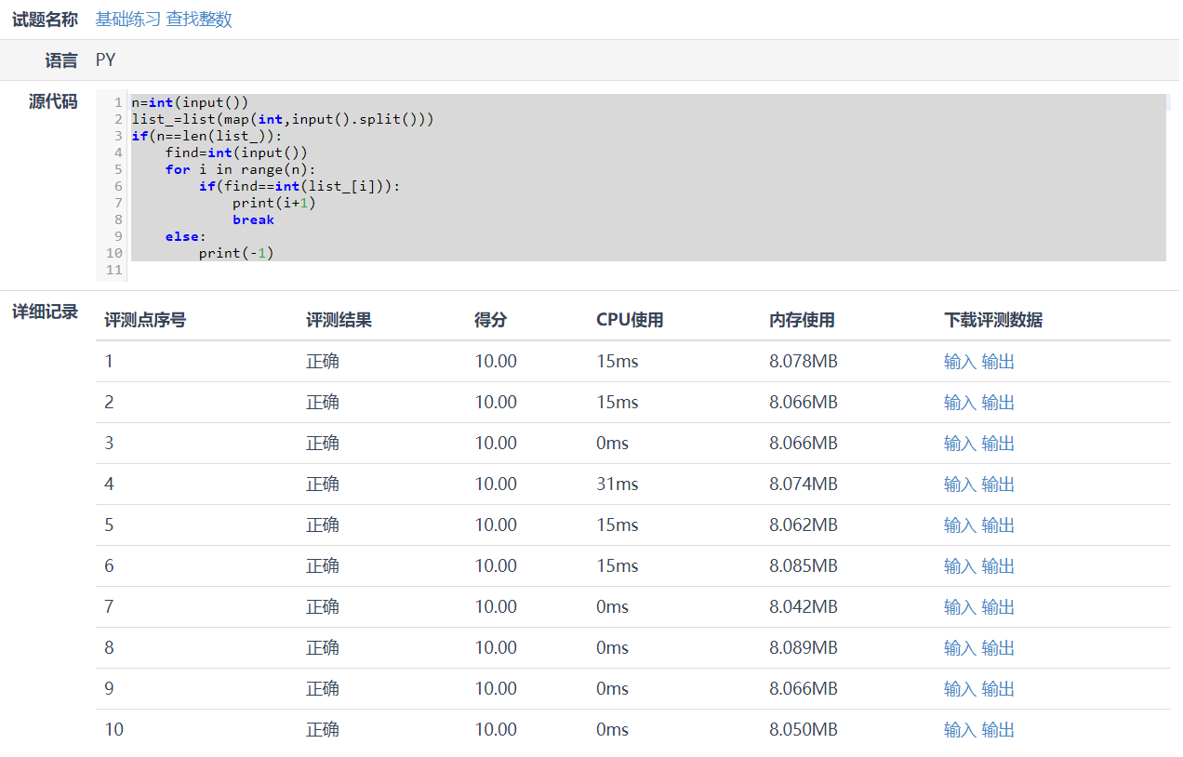Download 输出 data for test point 3
Viewport: 1183px width, 757px height.
pos(998,444)
